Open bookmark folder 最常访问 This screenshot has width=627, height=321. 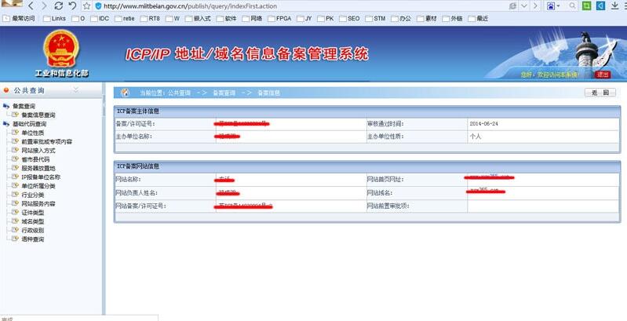[x=20, y=18]
